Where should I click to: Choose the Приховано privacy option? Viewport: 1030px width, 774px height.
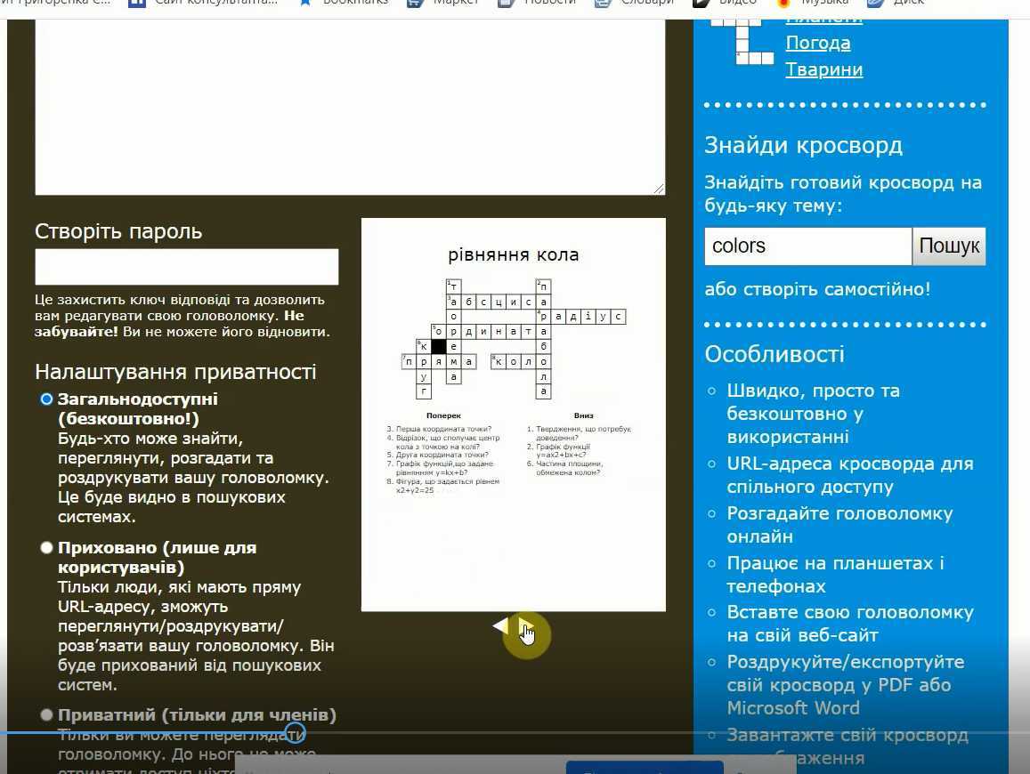47,548
